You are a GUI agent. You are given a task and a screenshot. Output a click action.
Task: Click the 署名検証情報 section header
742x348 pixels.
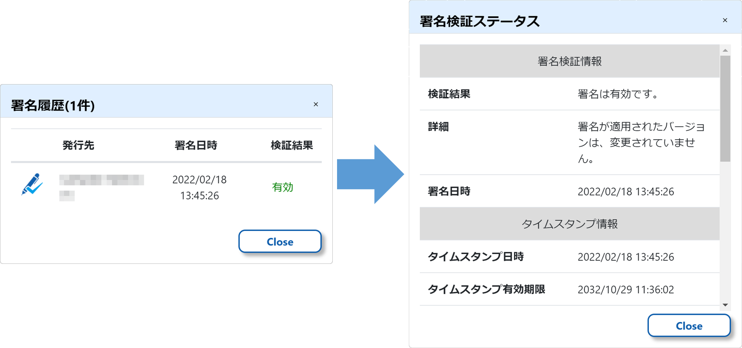569,61
